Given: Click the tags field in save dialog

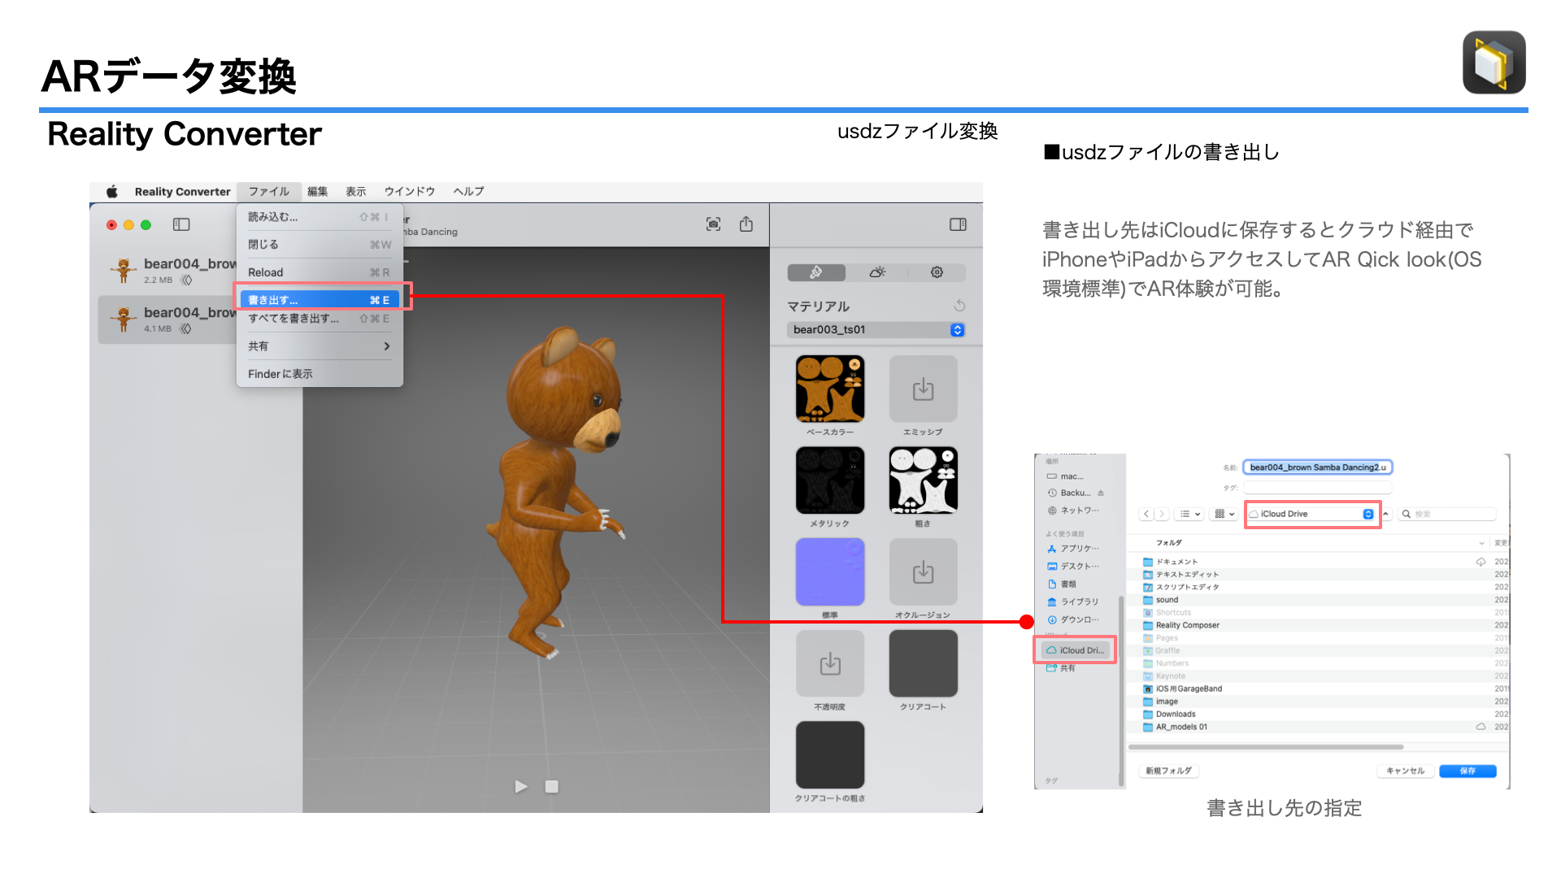Looking at the screenshot, I should tap(1318, 488).
